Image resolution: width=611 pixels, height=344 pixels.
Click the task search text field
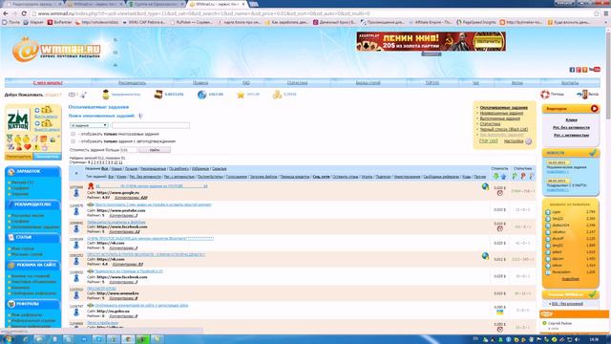coord(151,125)
